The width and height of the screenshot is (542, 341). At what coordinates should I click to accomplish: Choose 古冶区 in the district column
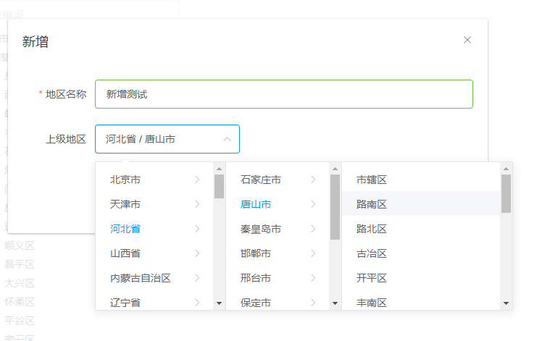pyautogui.click(x=372, y=253)
